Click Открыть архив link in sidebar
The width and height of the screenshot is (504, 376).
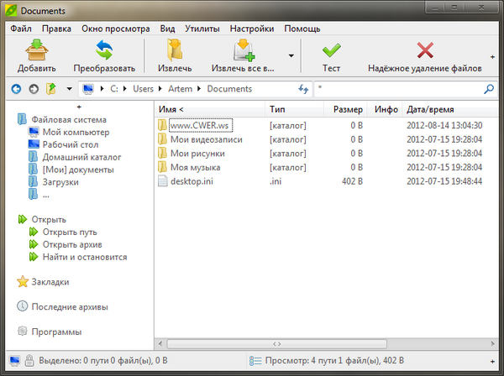click(x=74, y=244)
